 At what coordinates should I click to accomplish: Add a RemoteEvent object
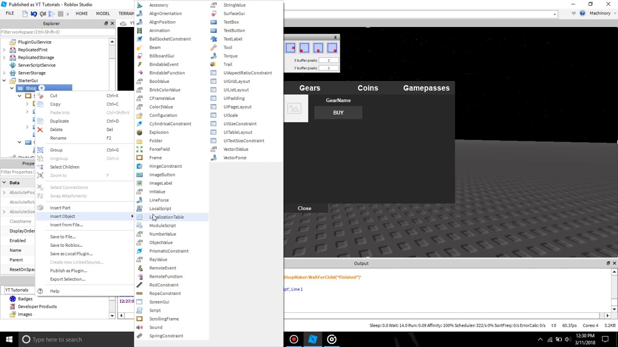click(x=171, y=268)
